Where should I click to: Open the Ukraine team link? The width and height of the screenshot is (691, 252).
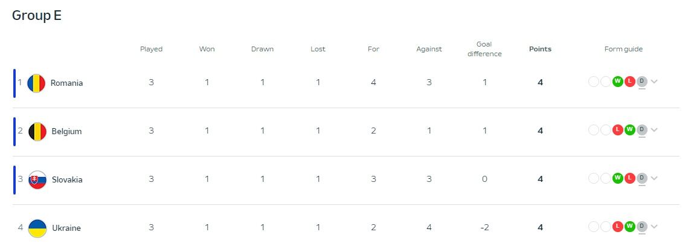point(66,228)
